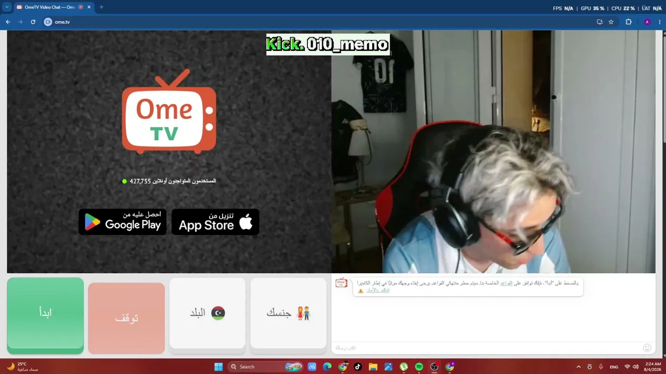Open the browser profile avatar
This screenshot has width=666, height=374.
(647, 22)
